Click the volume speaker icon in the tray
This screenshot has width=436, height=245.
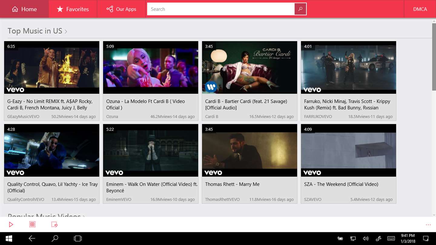click(x=366, y=239)
